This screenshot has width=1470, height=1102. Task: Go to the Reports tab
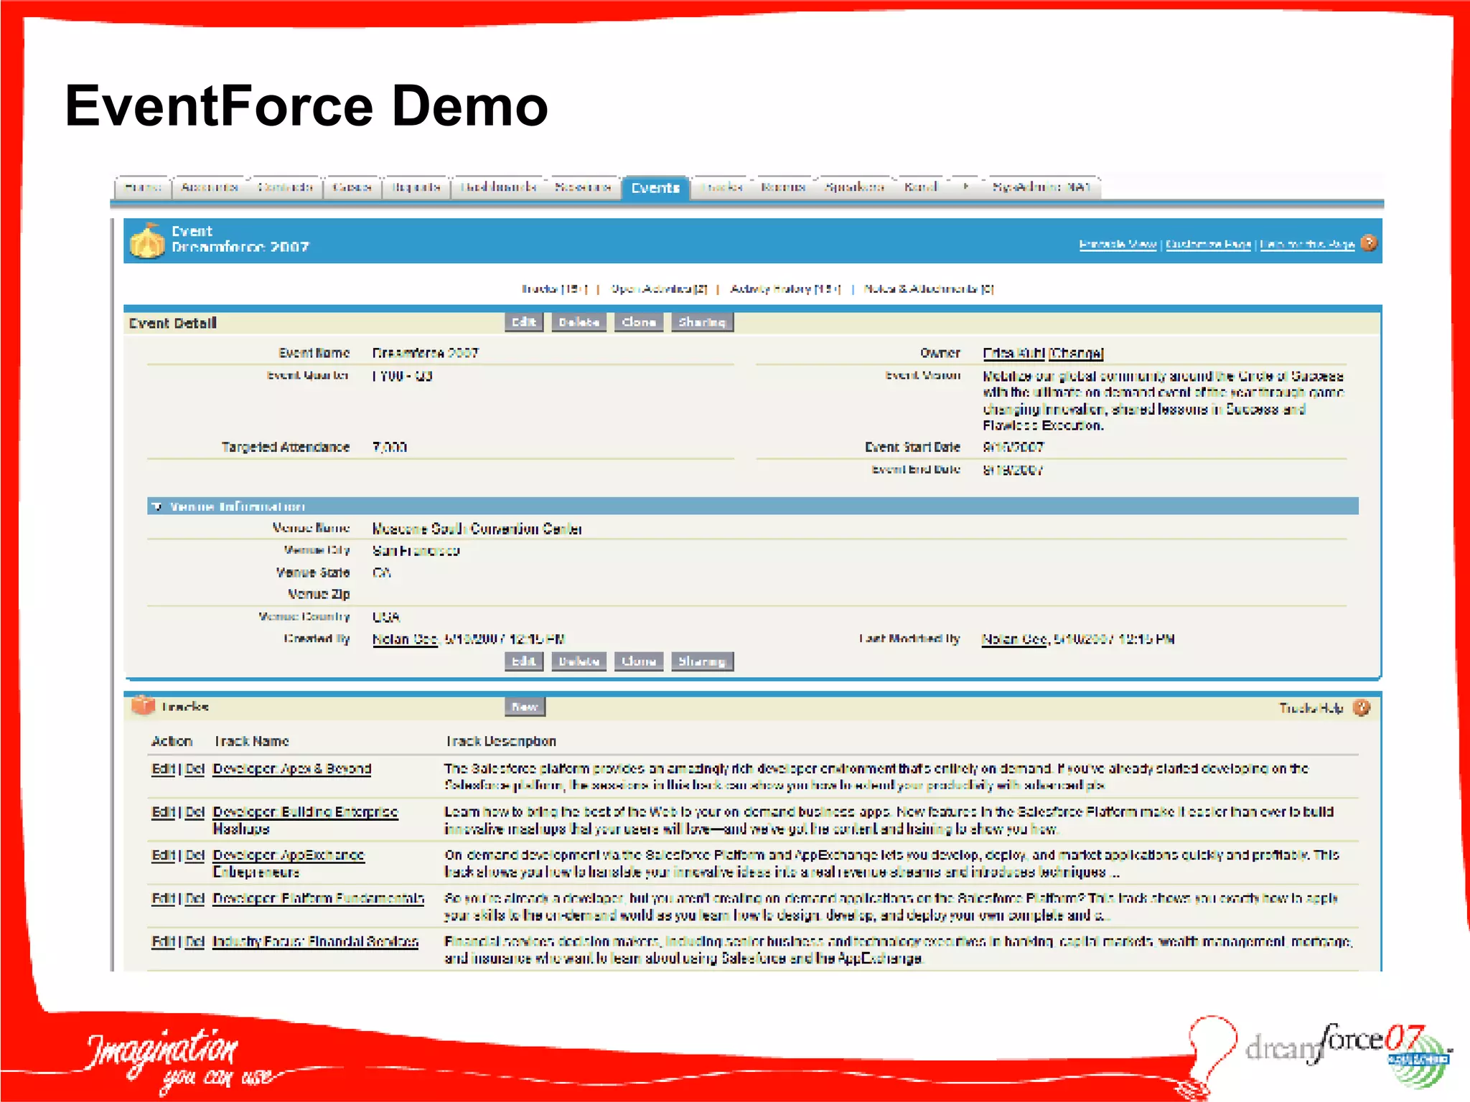[x=416, y=187]
